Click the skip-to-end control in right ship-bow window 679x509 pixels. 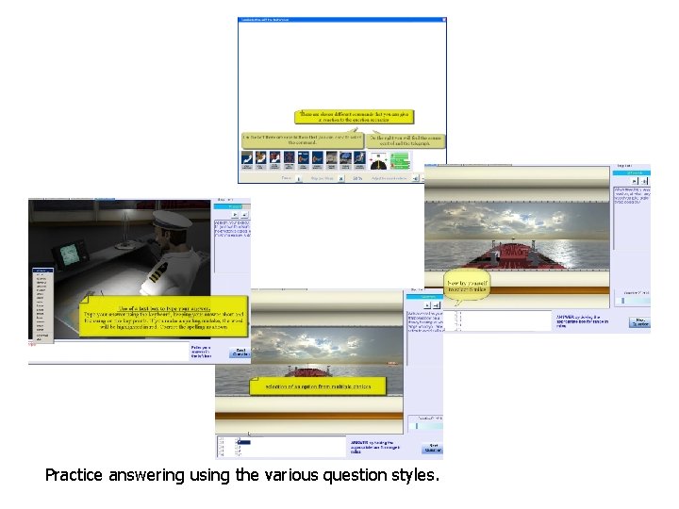pos(644,181)
